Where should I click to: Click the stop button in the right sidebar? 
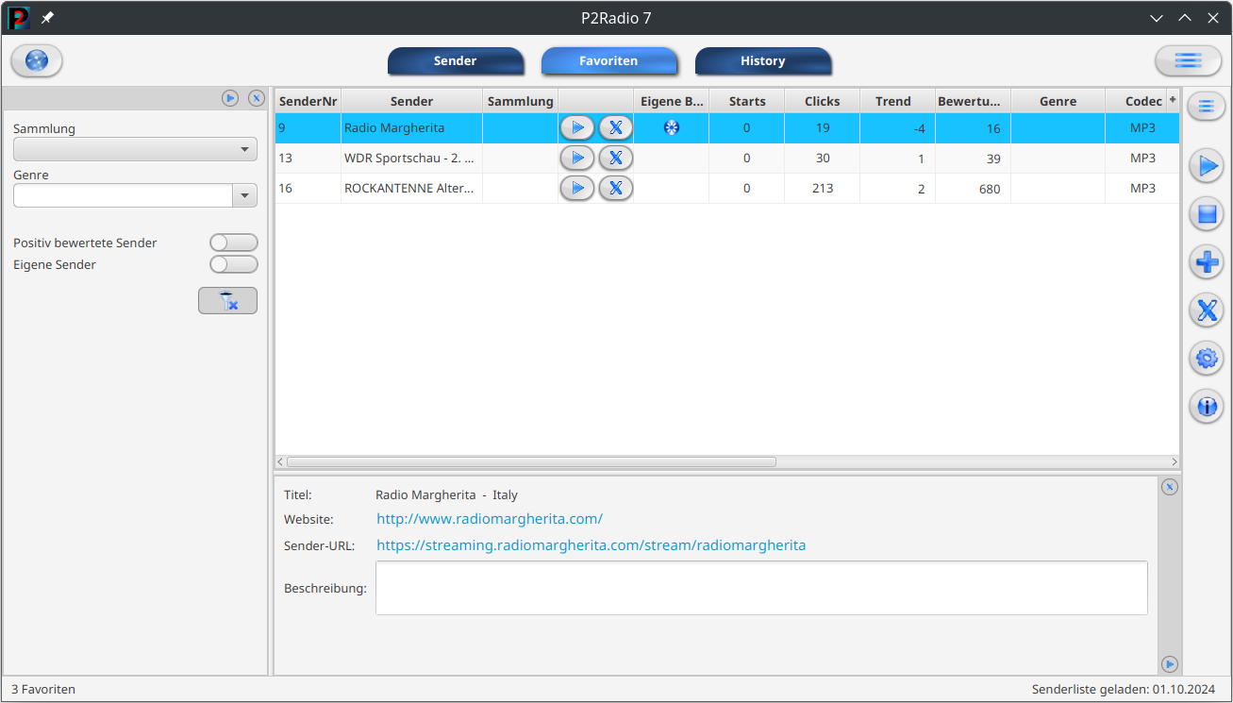[x=1206, y=215]
